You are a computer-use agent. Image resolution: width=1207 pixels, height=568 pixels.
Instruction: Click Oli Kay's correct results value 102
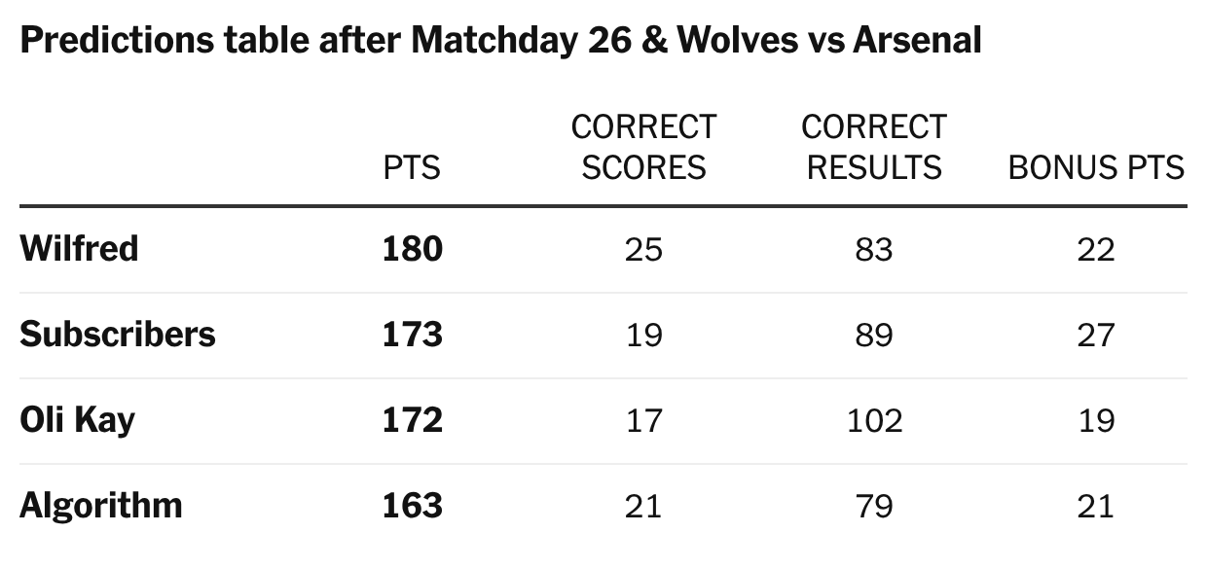[x=874, y=421]
